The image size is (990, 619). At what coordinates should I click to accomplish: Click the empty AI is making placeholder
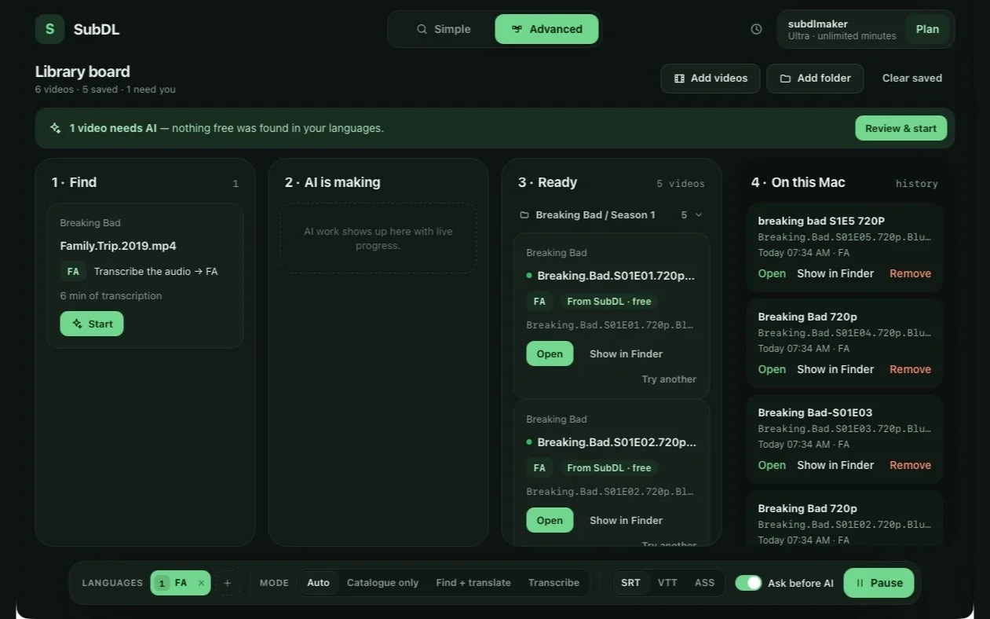pyautogui.click(x=378, y=238)
